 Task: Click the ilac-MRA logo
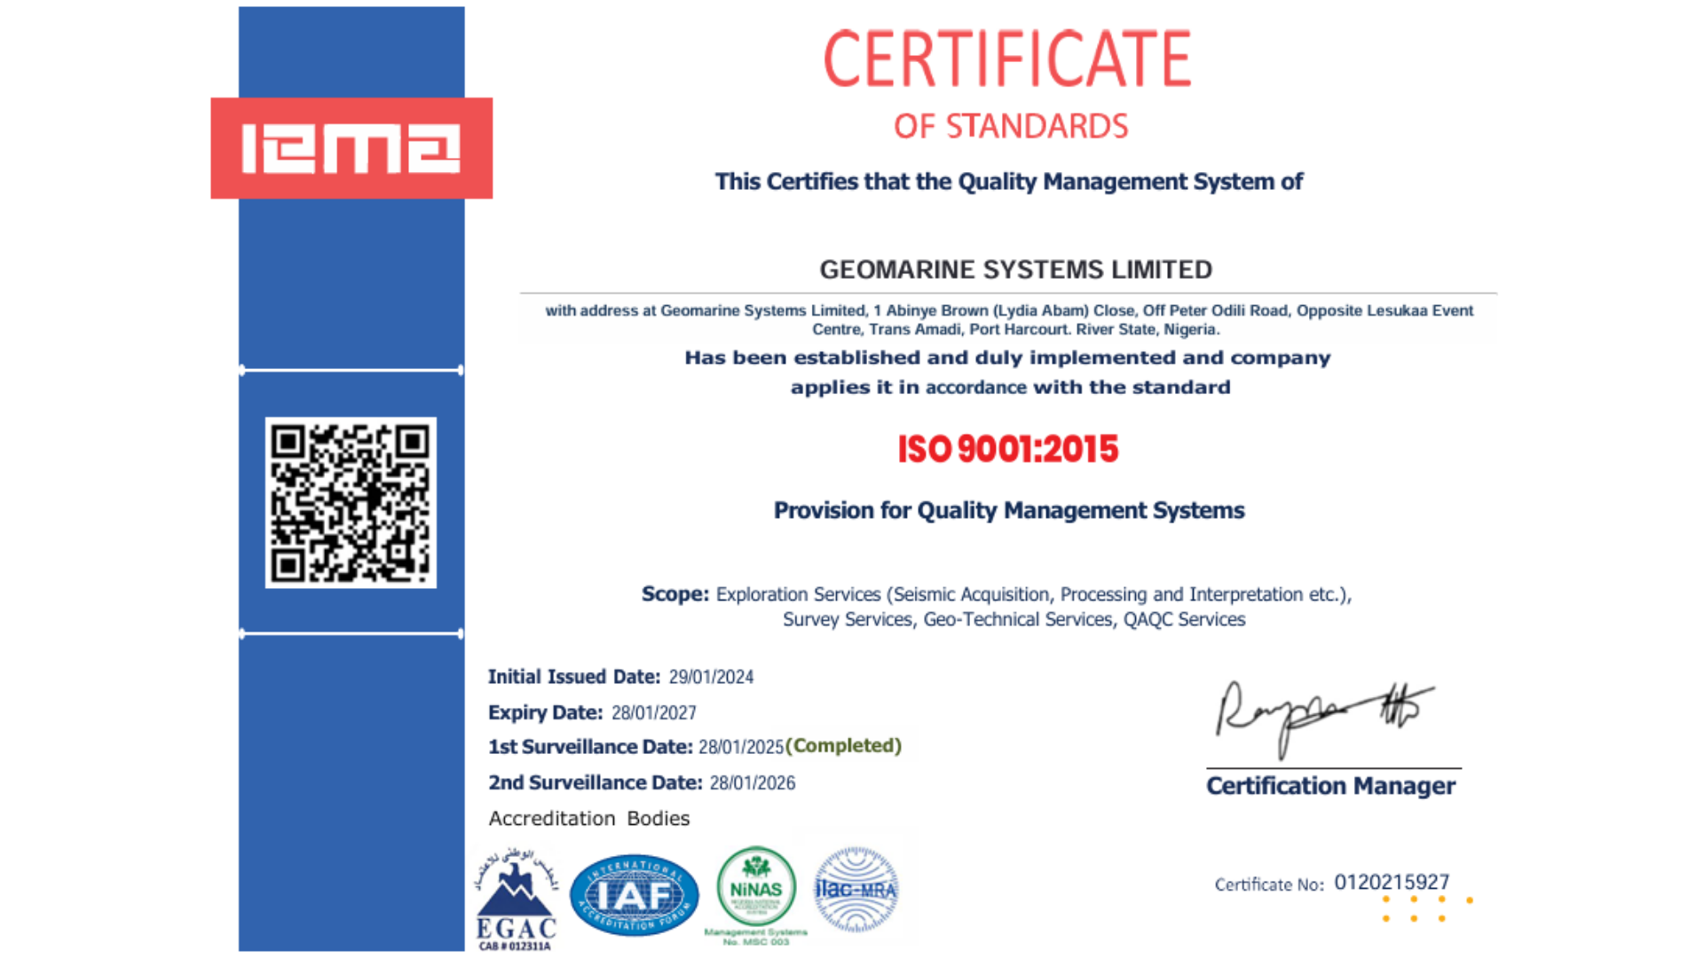coord(856,889)
